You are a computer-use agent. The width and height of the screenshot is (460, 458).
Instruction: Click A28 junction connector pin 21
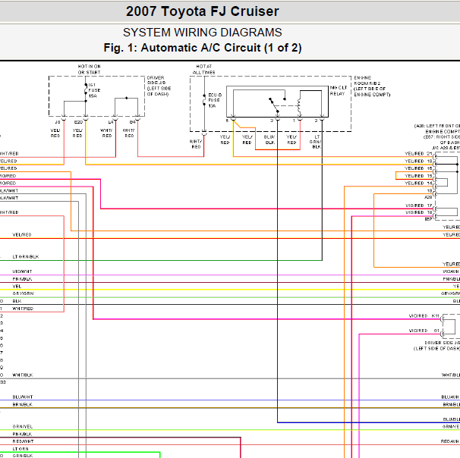click(434, 155)
